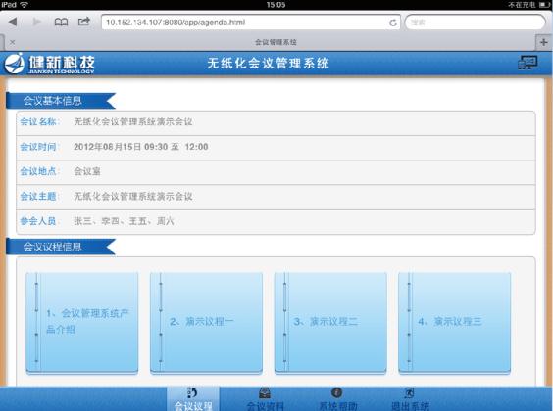Click the screen devices icon in header
The image size is (553, 411).
point(528,63)
